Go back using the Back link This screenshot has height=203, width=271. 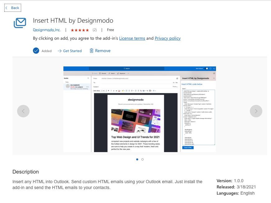pos(13,8)
